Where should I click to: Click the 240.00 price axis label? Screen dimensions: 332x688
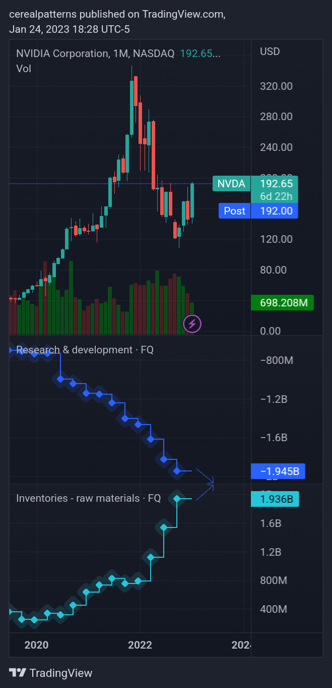276,147
